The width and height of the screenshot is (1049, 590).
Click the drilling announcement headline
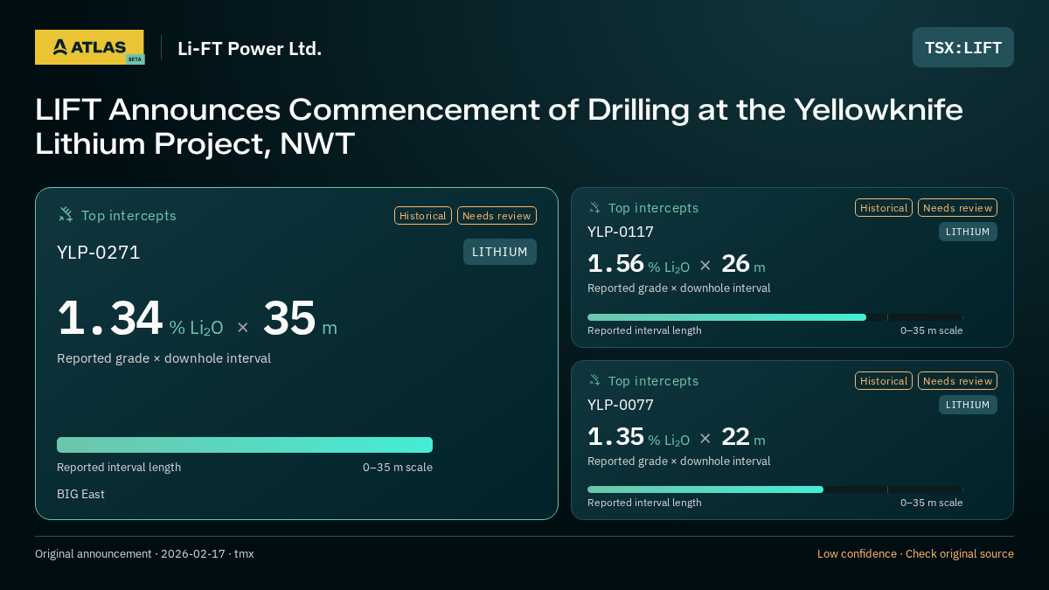click(x=499, y=127)
